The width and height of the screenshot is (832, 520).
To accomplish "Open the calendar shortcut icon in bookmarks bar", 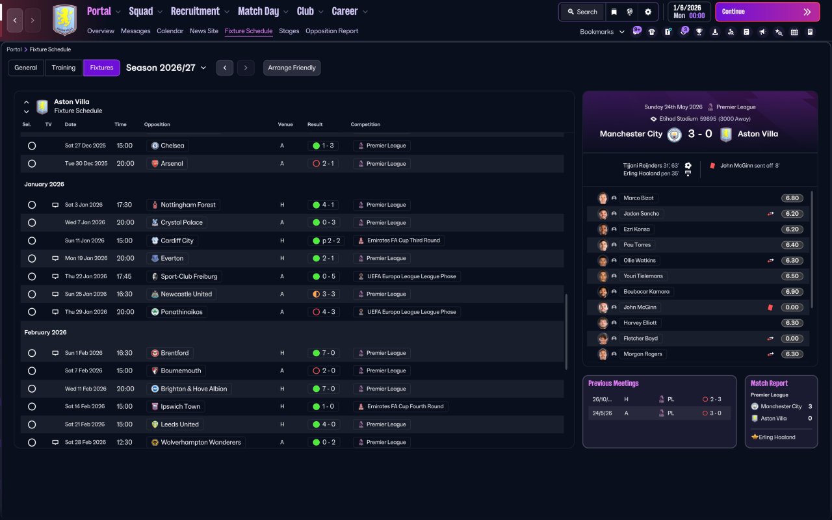I will pos(794,32).
